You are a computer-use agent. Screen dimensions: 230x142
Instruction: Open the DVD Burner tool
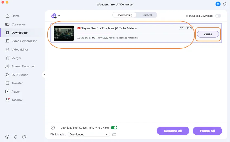[19, 75]
